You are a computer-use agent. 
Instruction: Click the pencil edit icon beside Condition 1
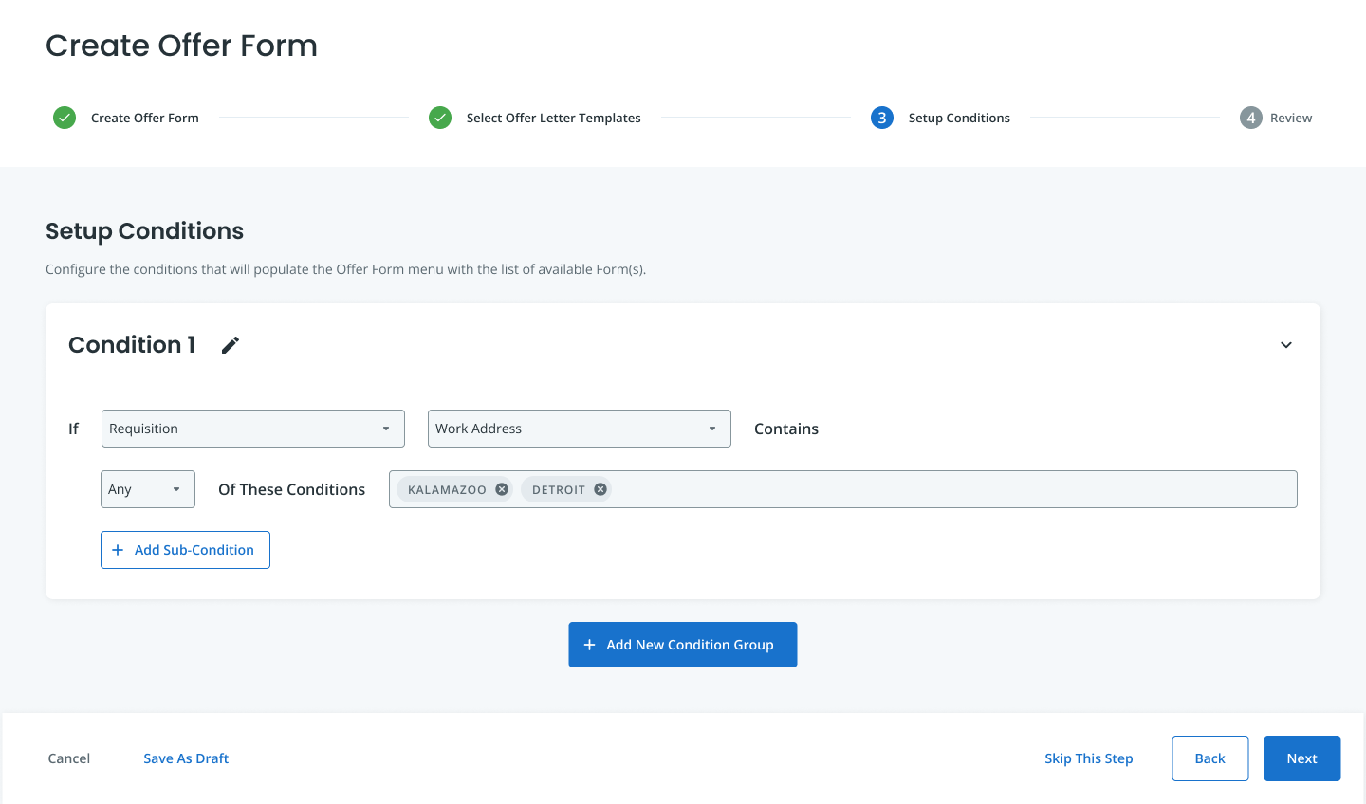coord(231,345)
